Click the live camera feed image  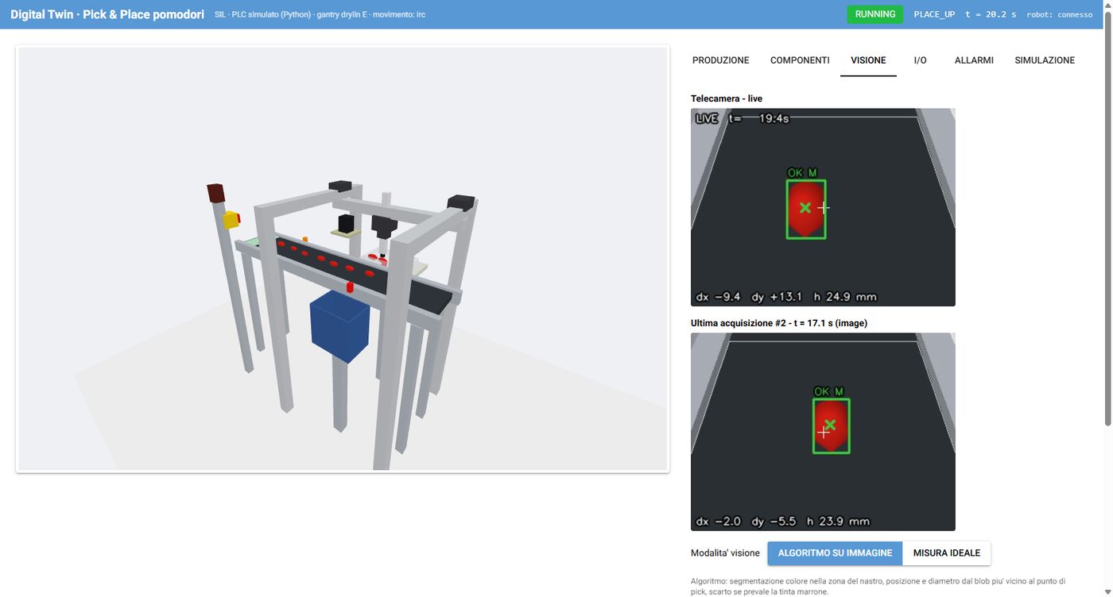coord(823,207)
